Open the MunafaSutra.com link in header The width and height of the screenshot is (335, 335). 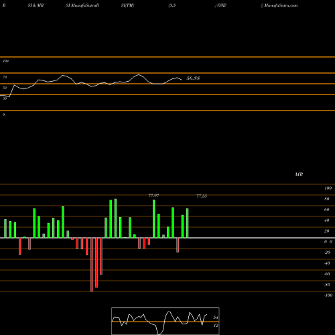281,5
